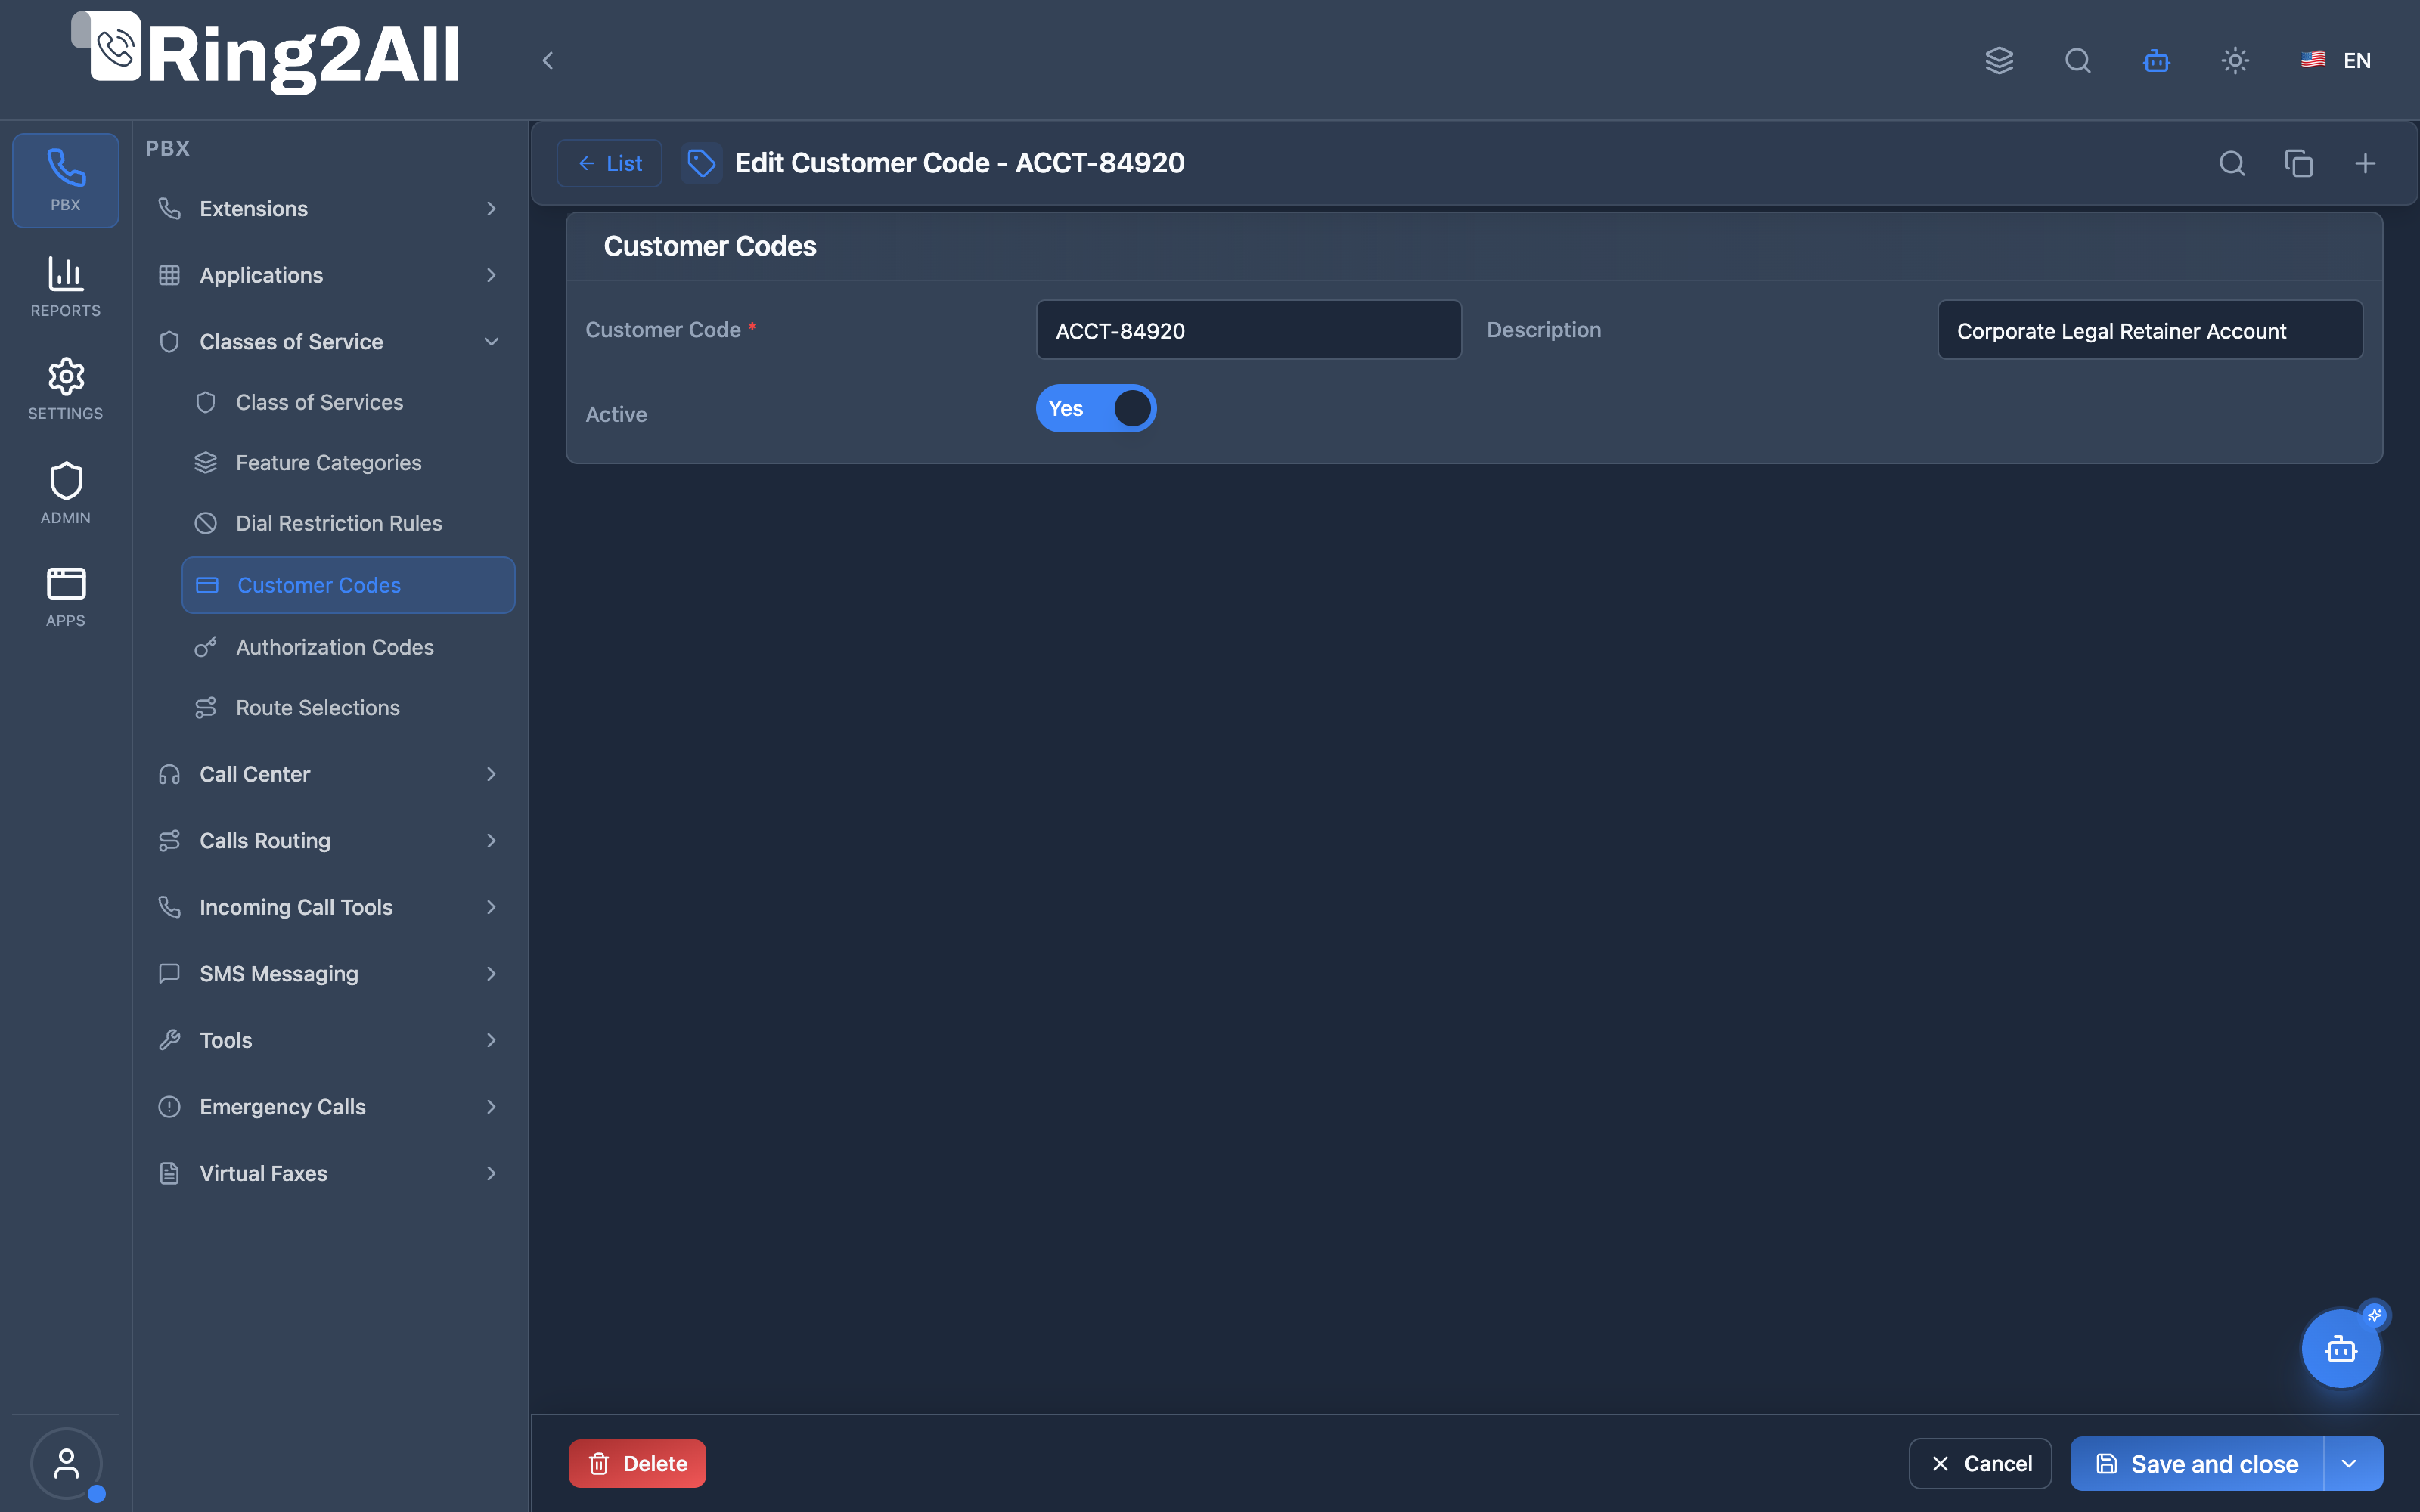2420x1512 pixels.
Task: Open the Apps section in left rail
Action: (66, 597)
